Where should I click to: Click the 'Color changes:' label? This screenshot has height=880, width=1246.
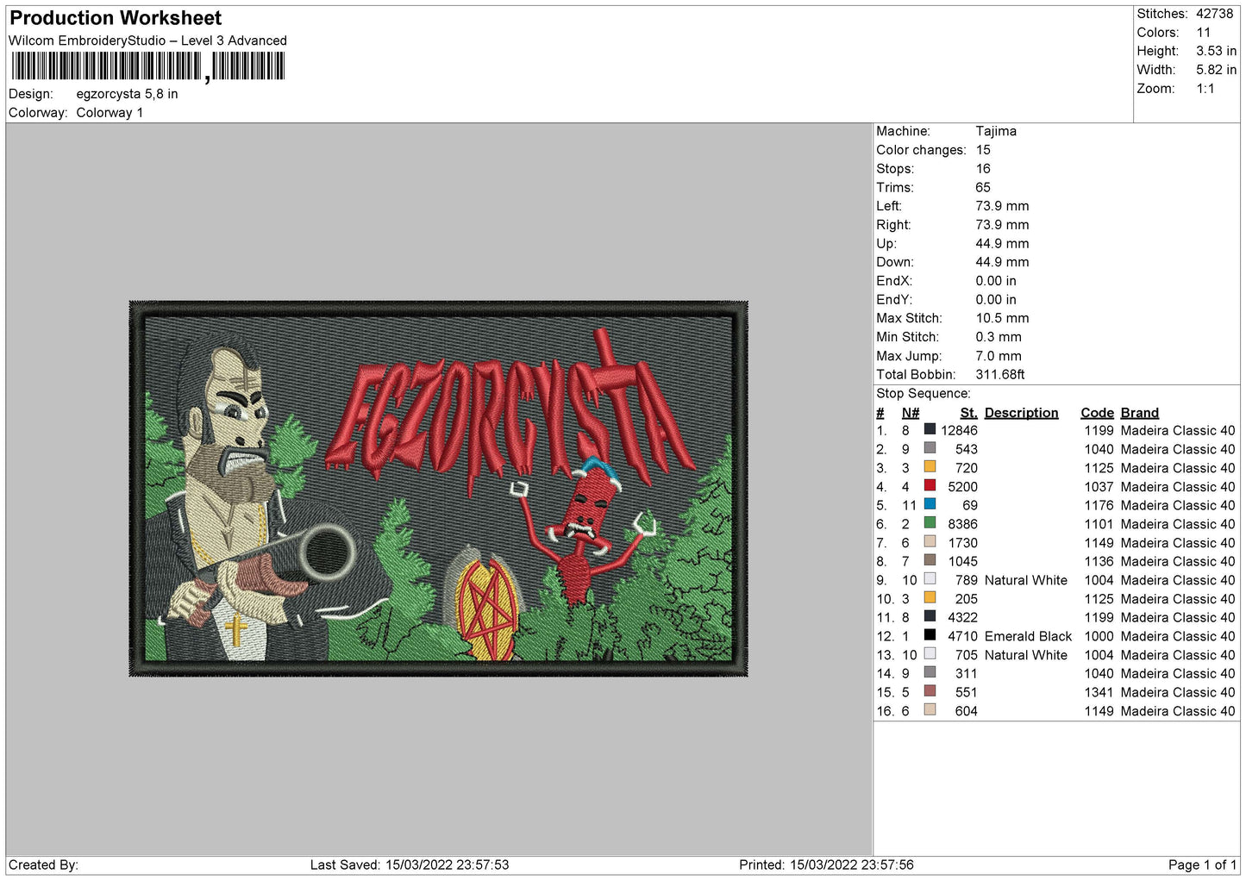921,150
